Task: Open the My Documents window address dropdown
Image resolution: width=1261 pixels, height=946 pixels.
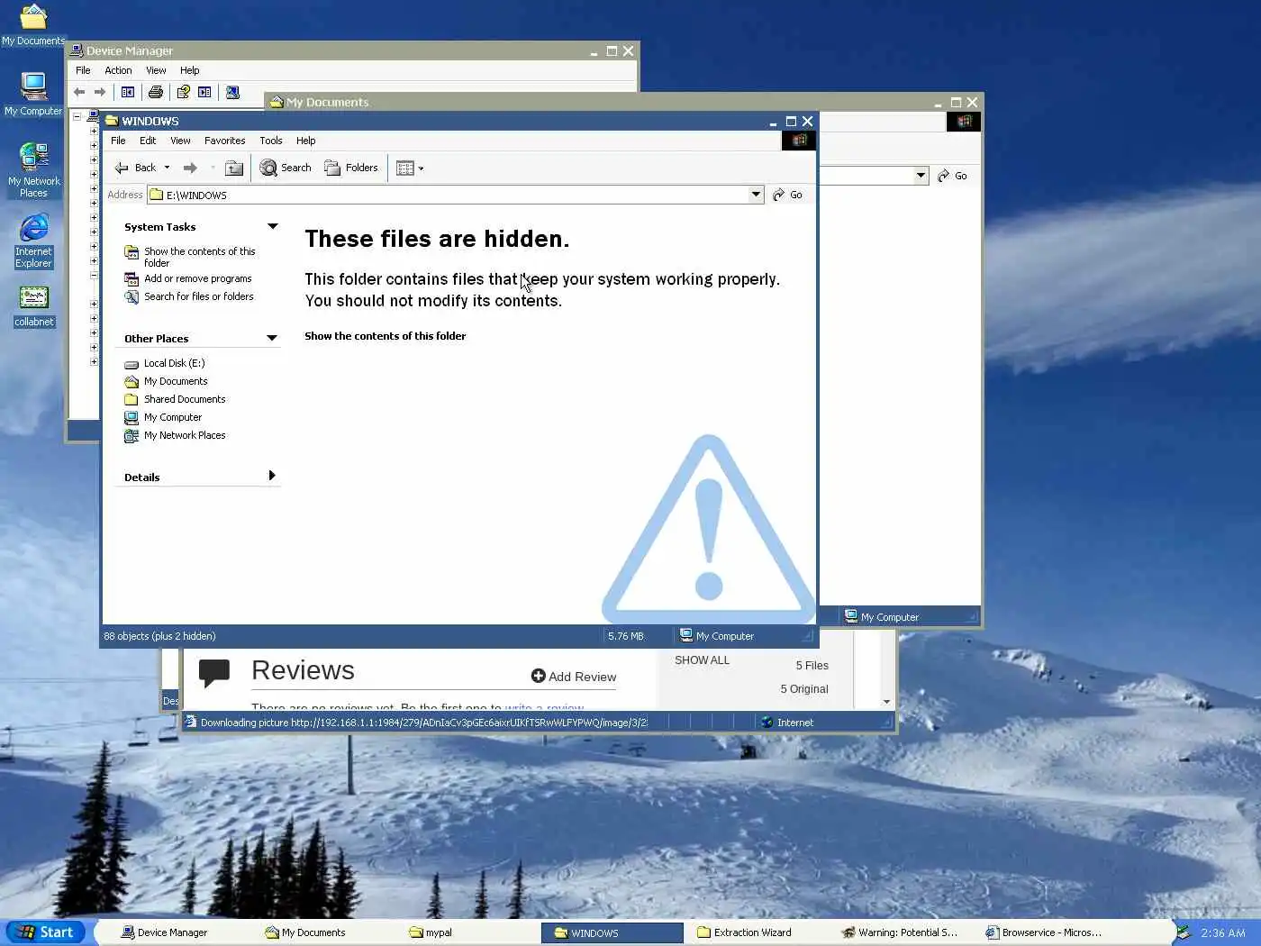Action: point(921,176)
